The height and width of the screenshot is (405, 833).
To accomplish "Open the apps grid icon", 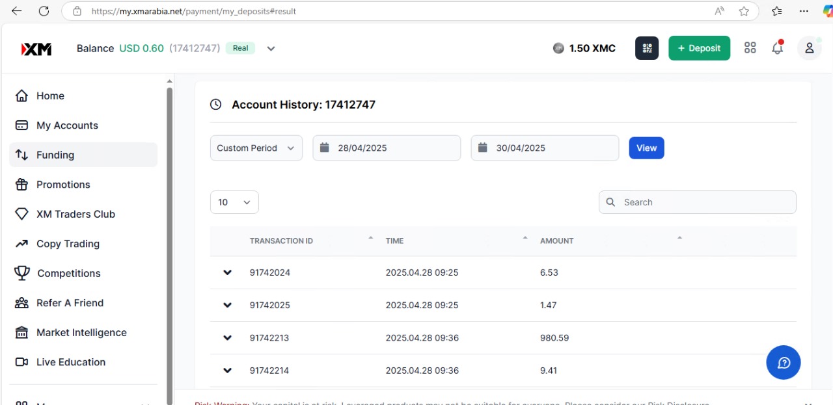I will [750, 48].
